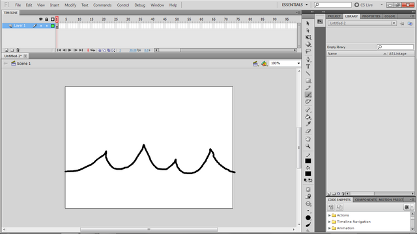
Task: Select the Zoom magnifier tool
Action: tap(308, 146)
